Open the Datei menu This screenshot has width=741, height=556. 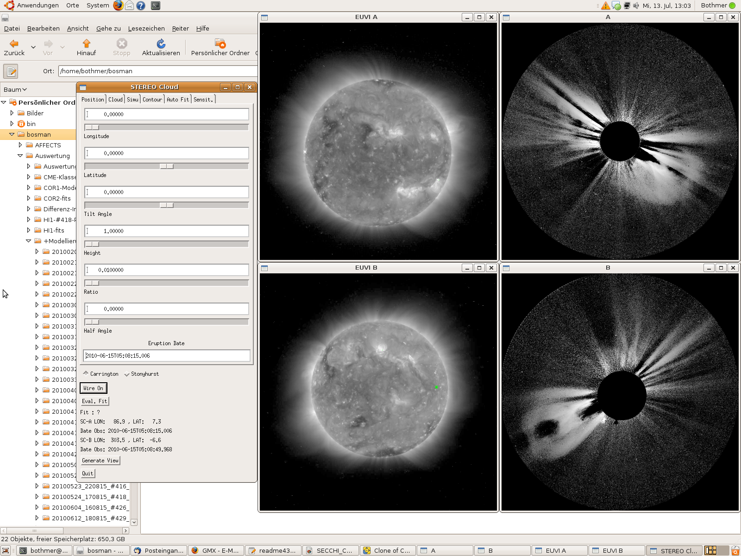[x=12, y=28]
